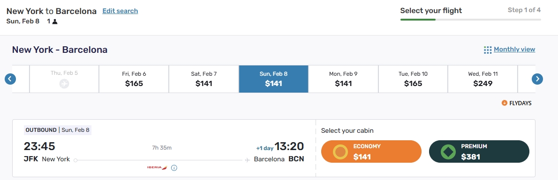Image resolution: width=558 pixels, height=180 pixels.
Task: Click the Iberia airline logo
Action: [157, 167]
